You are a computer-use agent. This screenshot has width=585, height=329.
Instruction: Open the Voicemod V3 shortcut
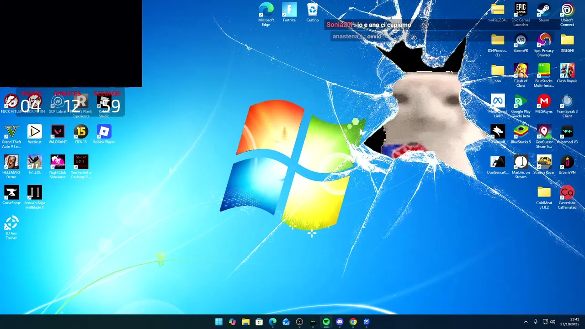(x=567, y=134)
